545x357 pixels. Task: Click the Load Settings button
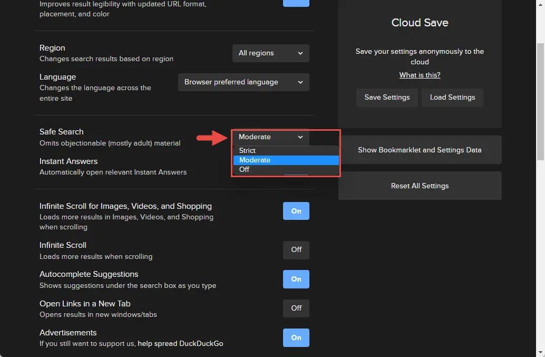452,97
